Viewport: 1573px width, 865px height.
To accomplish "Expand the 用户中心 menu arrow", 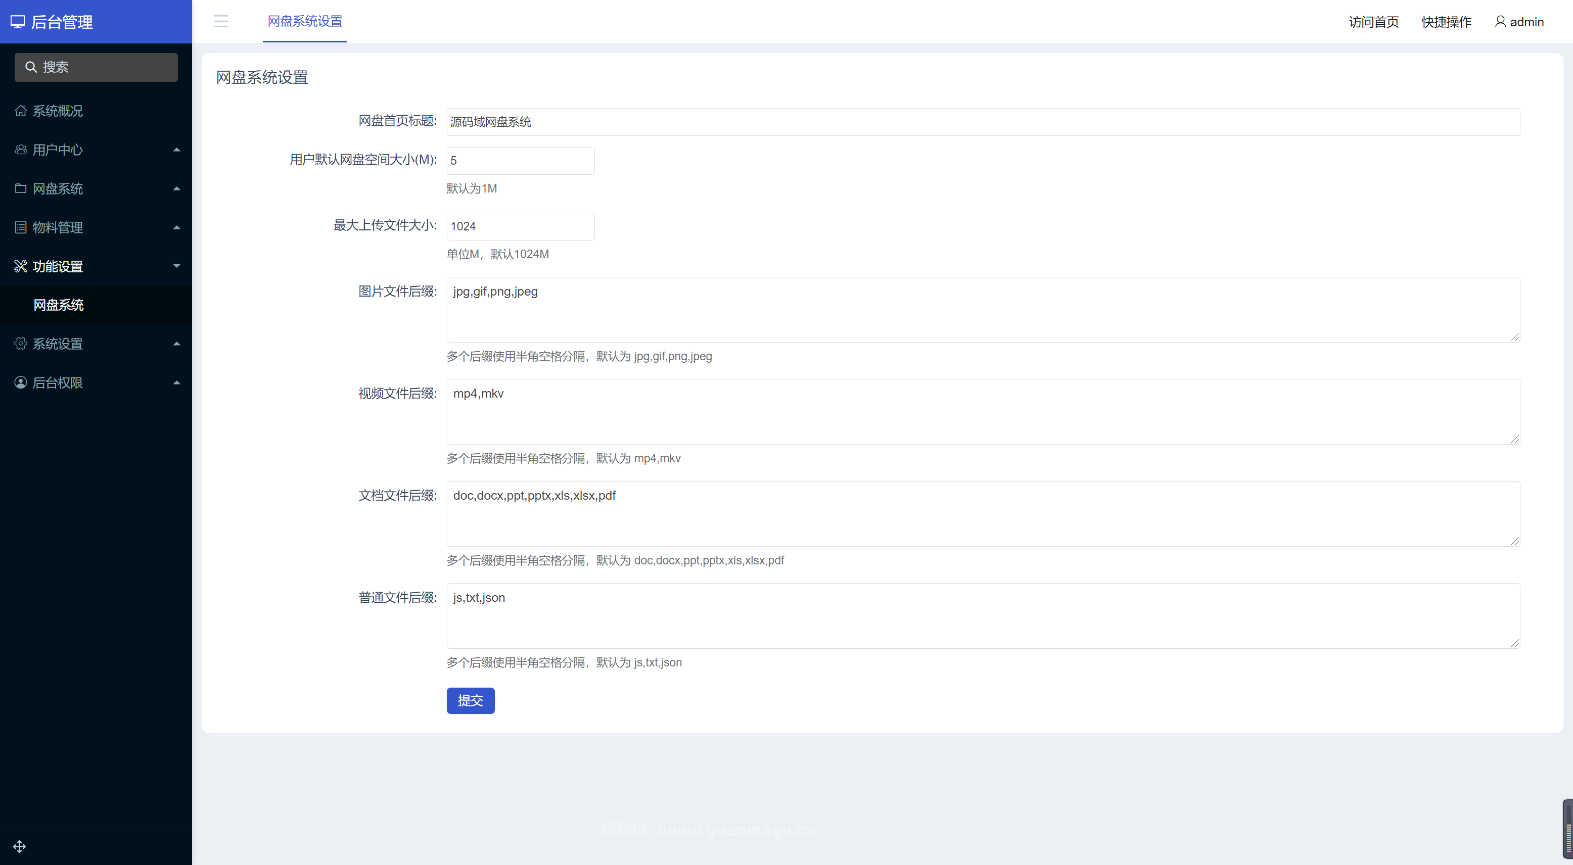I will 176,150.
